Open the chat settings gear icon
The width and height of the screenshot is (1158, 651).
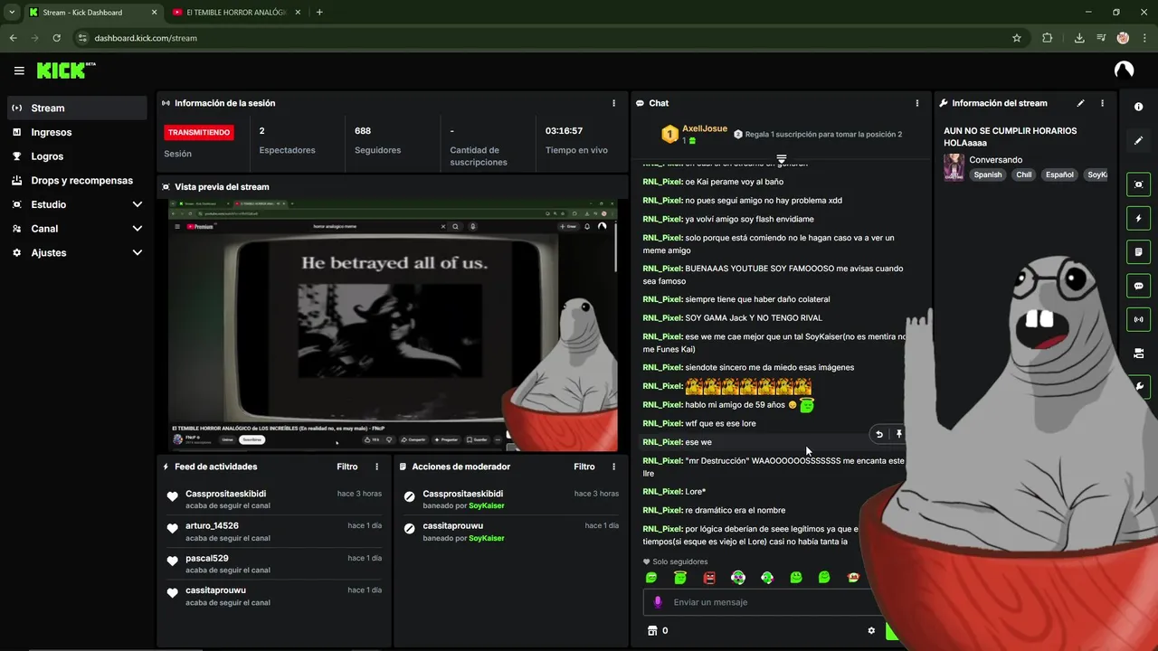[x=871, y=630]
